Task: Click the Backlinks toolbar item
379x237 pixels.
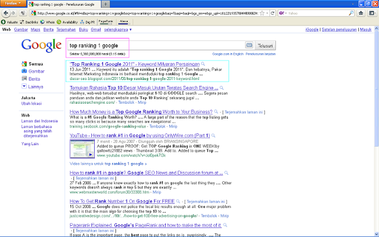Action: point(29,22)
